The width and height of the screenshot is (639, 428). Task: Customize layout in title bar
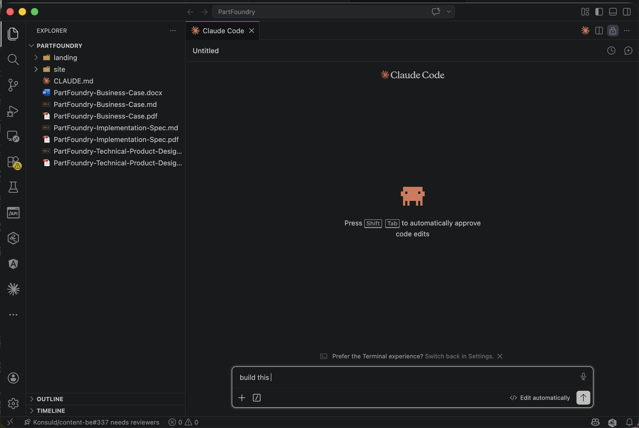click(x=585, y=11)
